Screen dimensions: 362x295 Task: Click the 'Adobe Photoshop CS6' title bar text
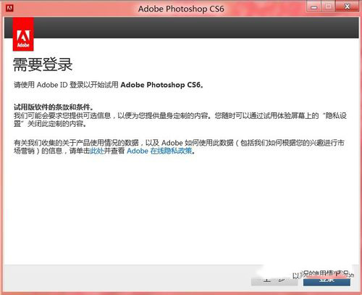click(181, 9)
